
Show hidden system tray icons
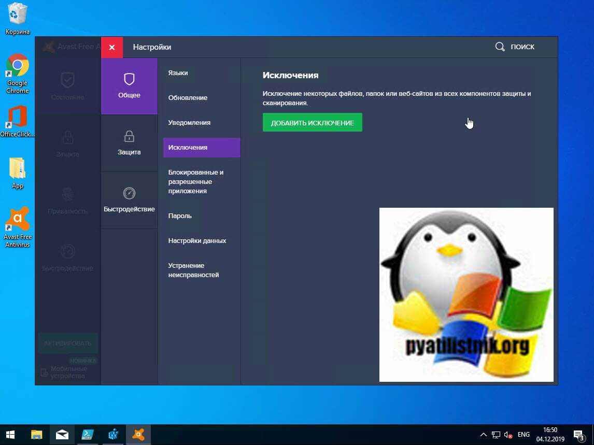click(x=483, y=435)
